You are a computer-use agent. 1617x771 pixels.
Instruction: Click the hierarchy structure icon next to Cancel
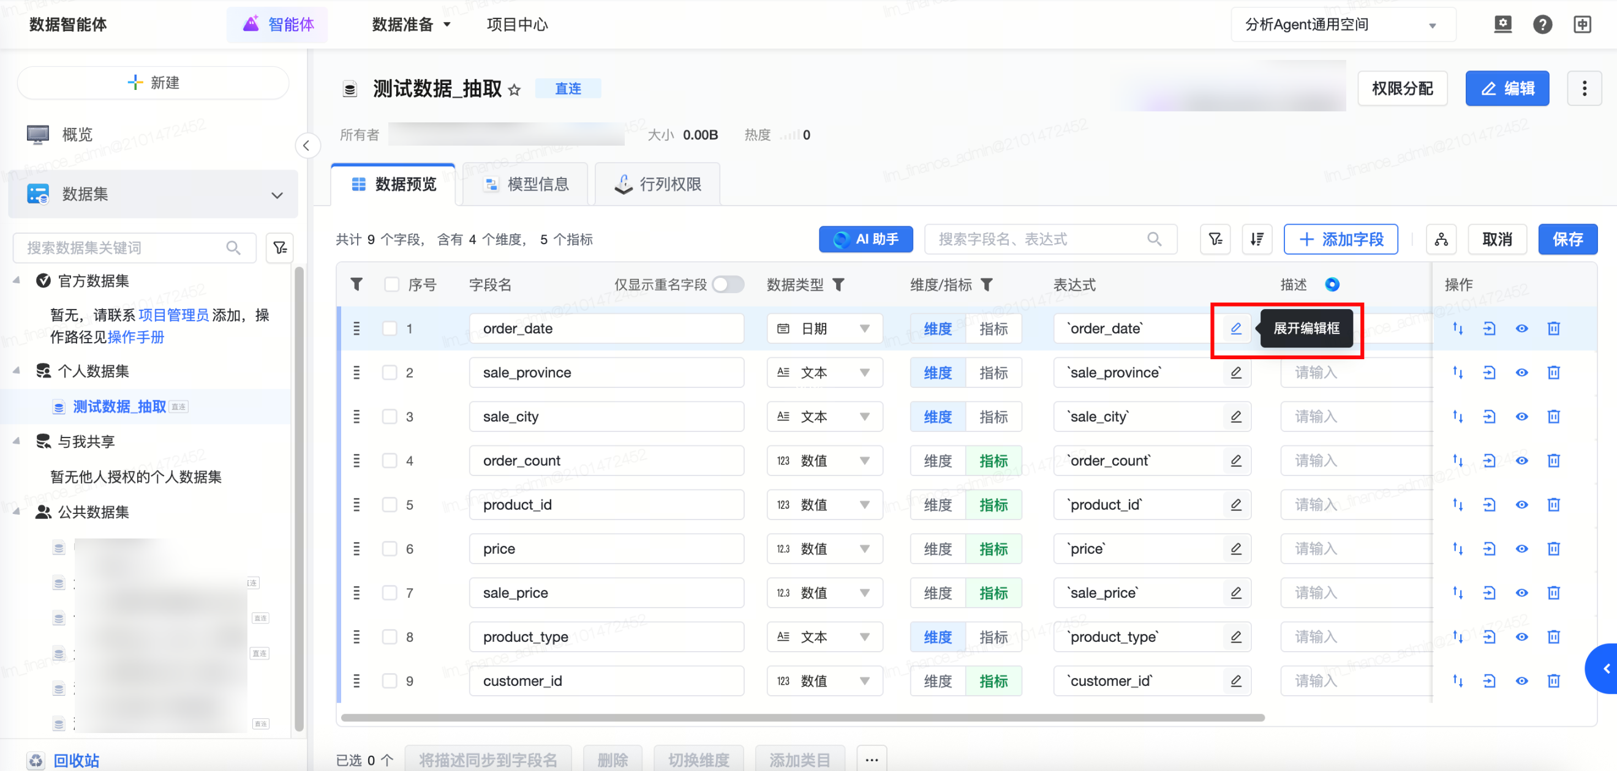coord(1441,239)
